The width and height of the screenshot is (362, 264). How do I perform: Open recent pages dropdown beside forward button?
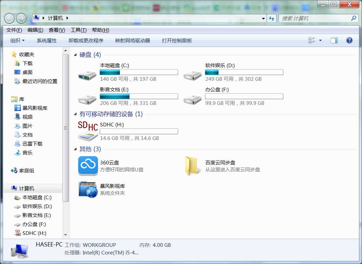[28, 18]
